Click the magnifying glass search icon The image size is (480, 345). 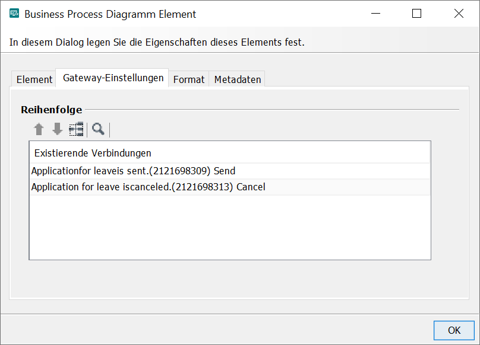[x=98, y=129]
